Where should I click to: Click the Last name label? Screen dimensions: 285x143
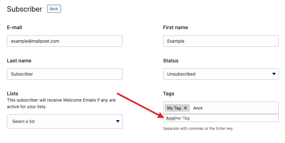coord(19,61)
